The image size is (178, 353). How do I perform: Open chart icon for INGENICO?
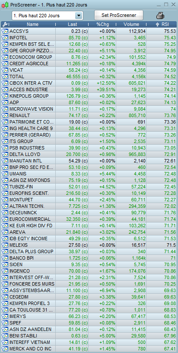5,271
